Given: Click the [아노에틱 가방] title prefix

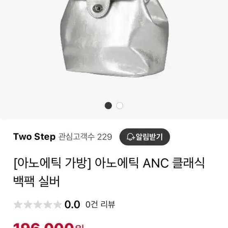Looking at the screenshot, I should pos(53,163).
